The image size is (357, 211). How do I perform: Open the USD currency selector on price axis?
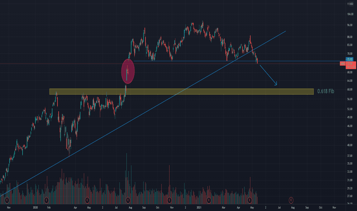click(350, 4)
